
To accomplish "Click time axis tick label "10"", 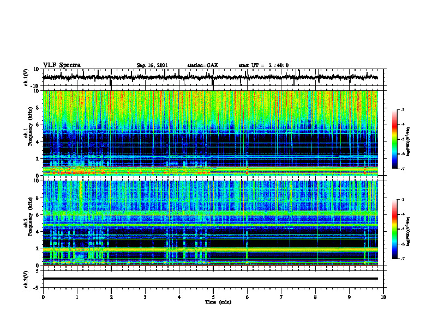I will 383,297.
